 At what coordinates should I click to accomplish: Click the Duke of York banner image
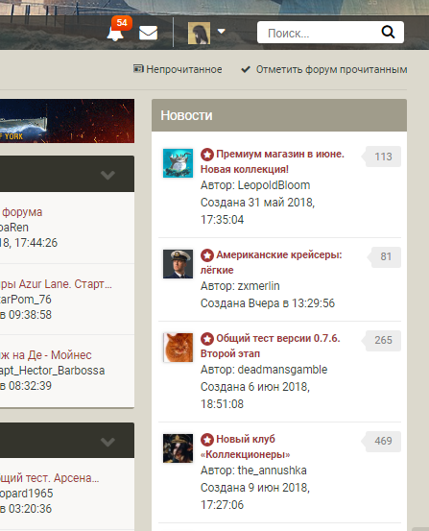click(x=67, y=121)
